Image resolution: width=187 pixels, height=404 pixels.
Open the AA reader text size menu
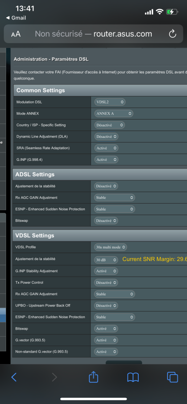(16, 34)
